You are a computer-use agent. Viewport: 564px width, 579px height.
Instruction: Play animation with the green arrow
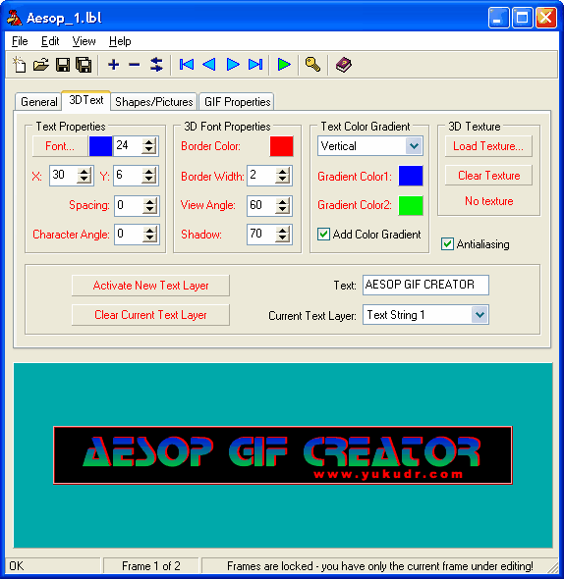(284, 65)
